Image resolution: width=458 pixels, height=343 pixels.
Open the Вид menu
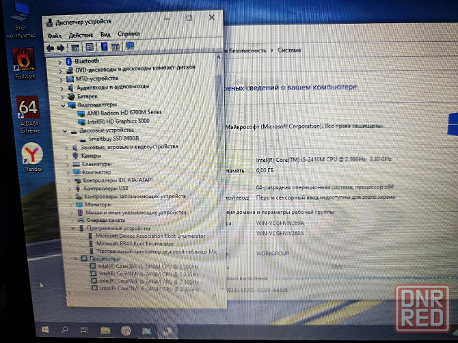click(x=105, y=34)
